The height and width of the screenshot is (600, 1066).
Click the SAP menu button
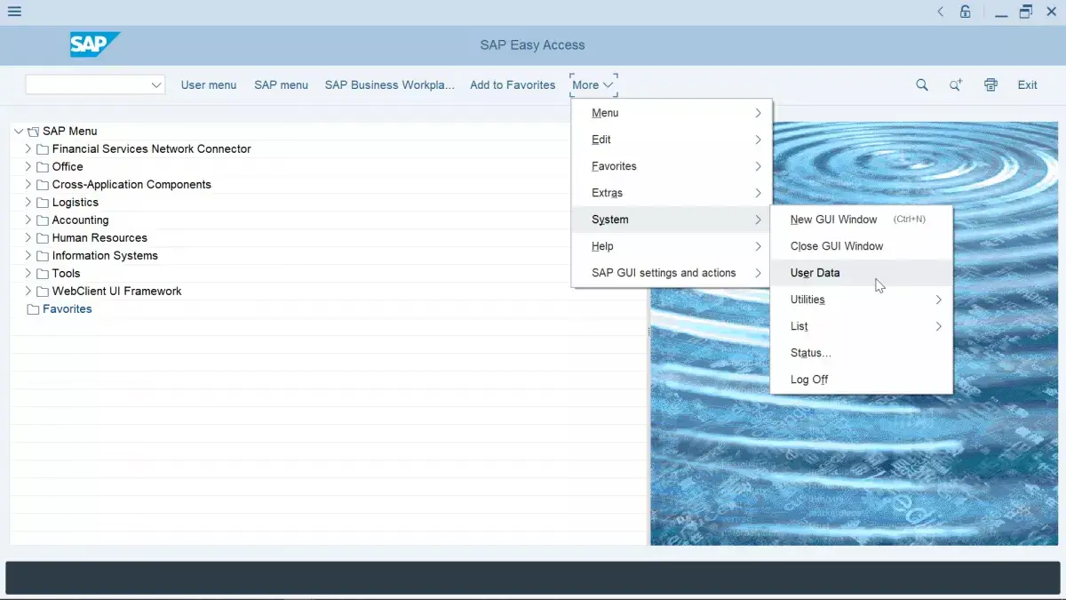click(x=281, y=85)
